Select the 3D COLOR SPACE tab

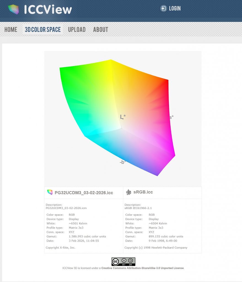[43, 29]
